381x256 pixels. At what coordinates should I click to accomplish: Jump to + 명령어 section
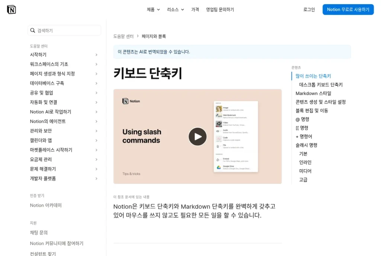(x=304, y=137)
